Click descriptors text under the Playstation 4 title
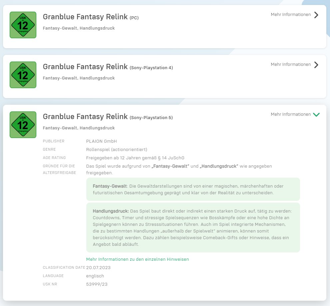The width and height of the screenshot is (330, 306). click(79, 78)
